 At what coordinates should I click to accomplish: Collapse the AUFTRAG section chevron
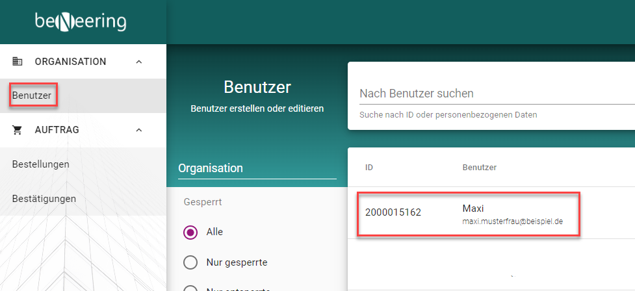pyautogui.click(x=138, y=130)
